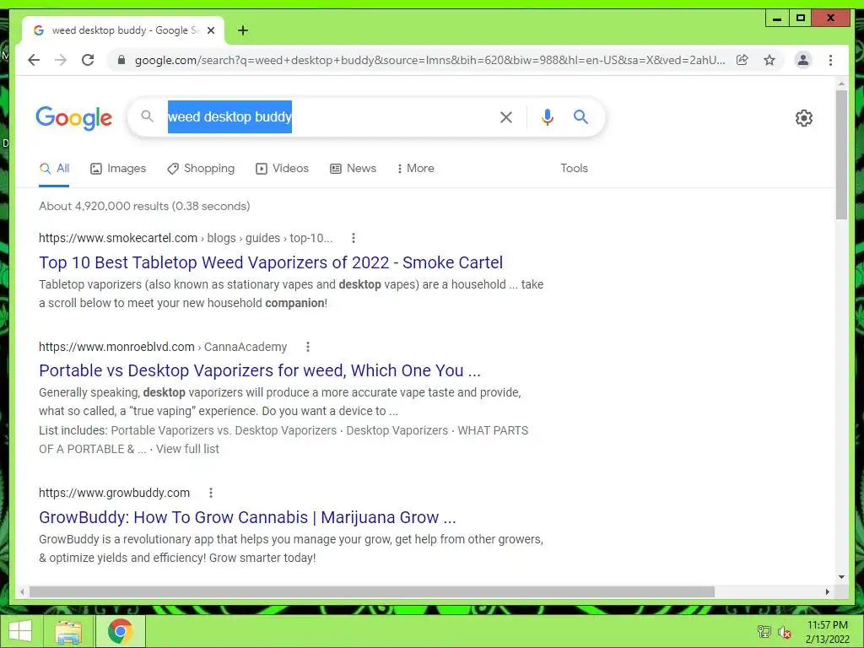Screen dimensions: 864x648
Task: Open clock showing 11:57 PM
Action: (828, 631)
